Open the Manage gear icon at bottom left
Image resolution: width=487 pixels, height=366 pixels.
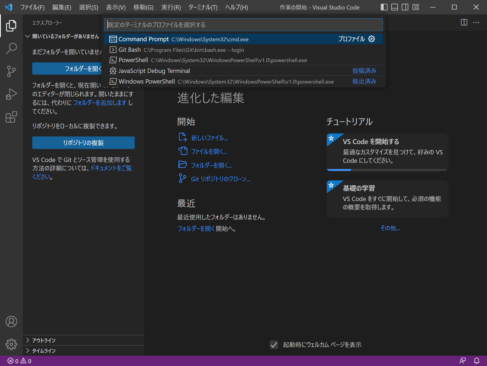tap(11, 344)
